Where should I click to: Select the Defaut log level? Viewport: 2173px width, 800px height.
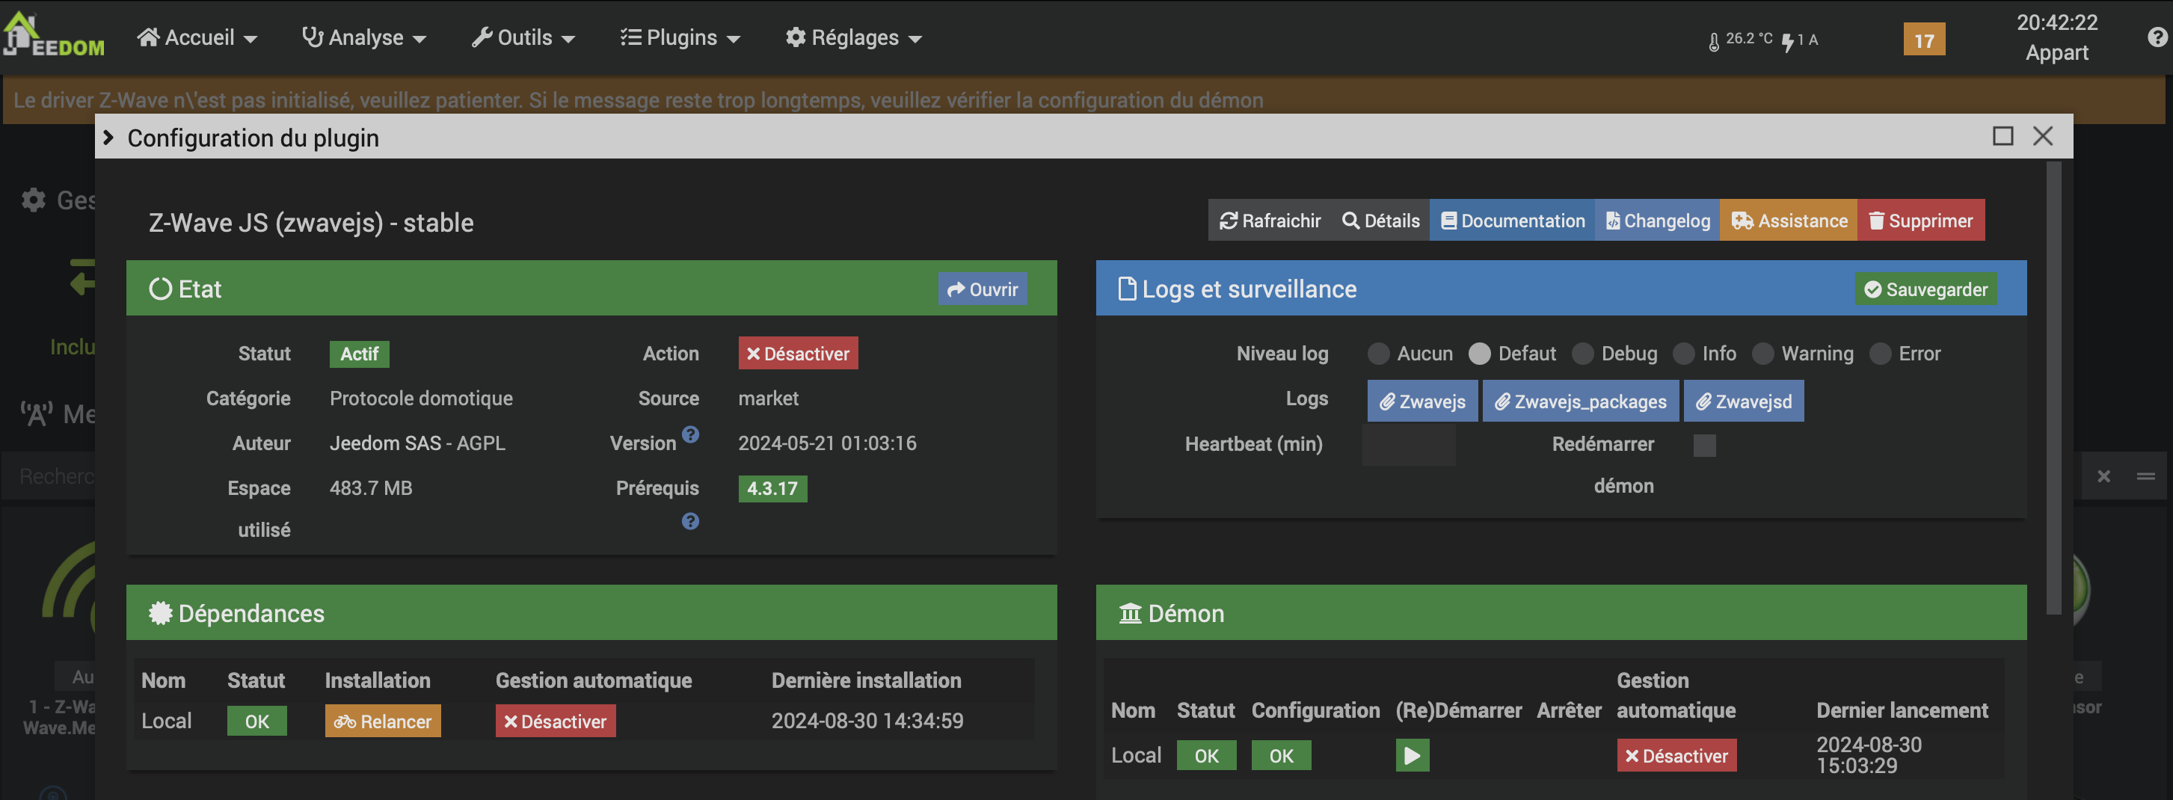pyautogui.click(x=1480, y=354)
